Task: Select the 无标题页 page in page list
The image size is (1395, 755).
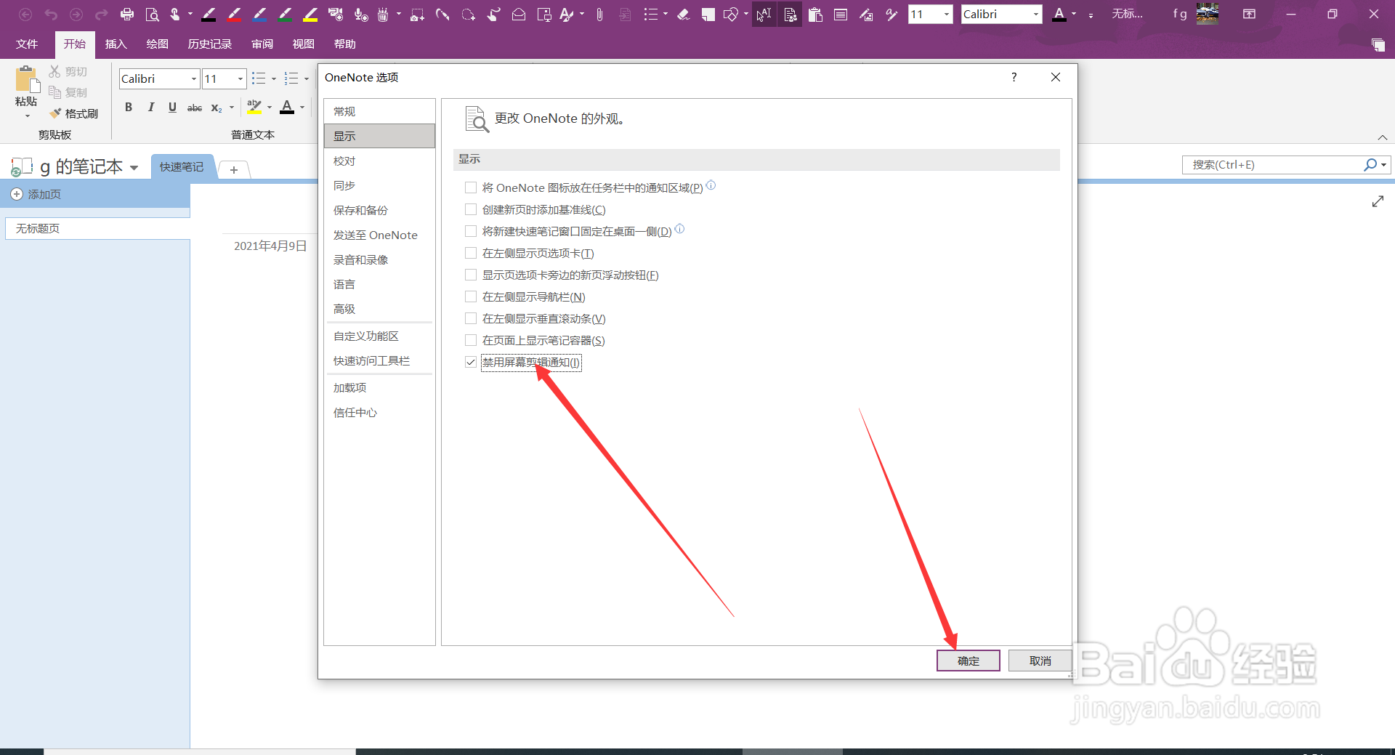Action: point(97,228)
